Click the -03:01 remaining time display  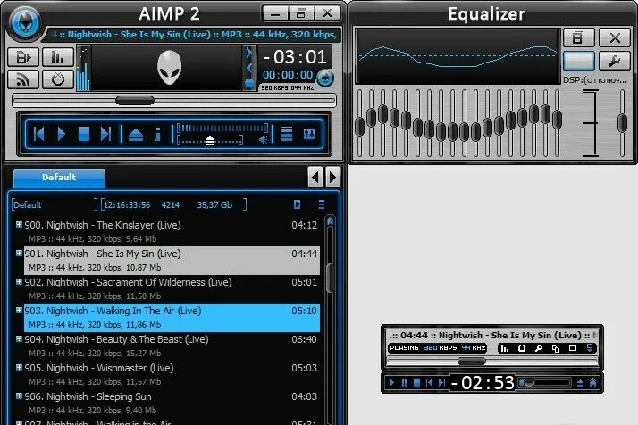(x=296, y=57)
